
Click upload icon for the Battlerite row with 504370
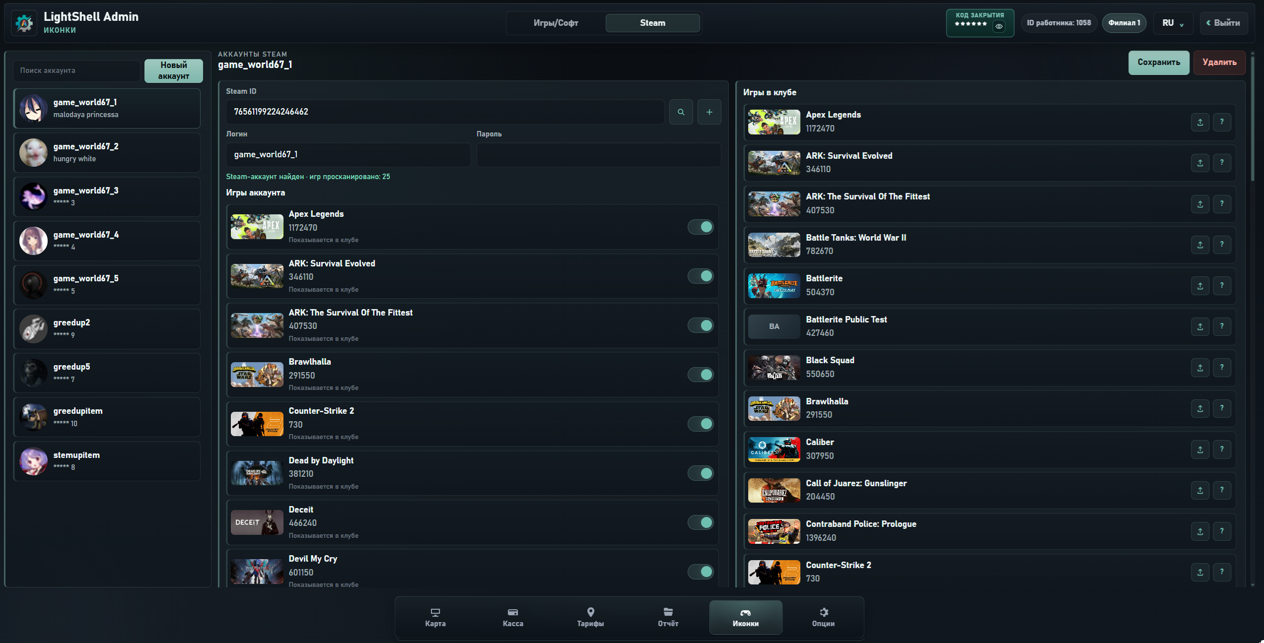click(1200, 286)
